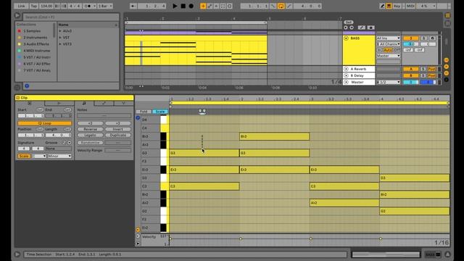The height and width of the screenshot is (261, 464).
Task: Toggle the clip Scale button
Action: [24, 156]
